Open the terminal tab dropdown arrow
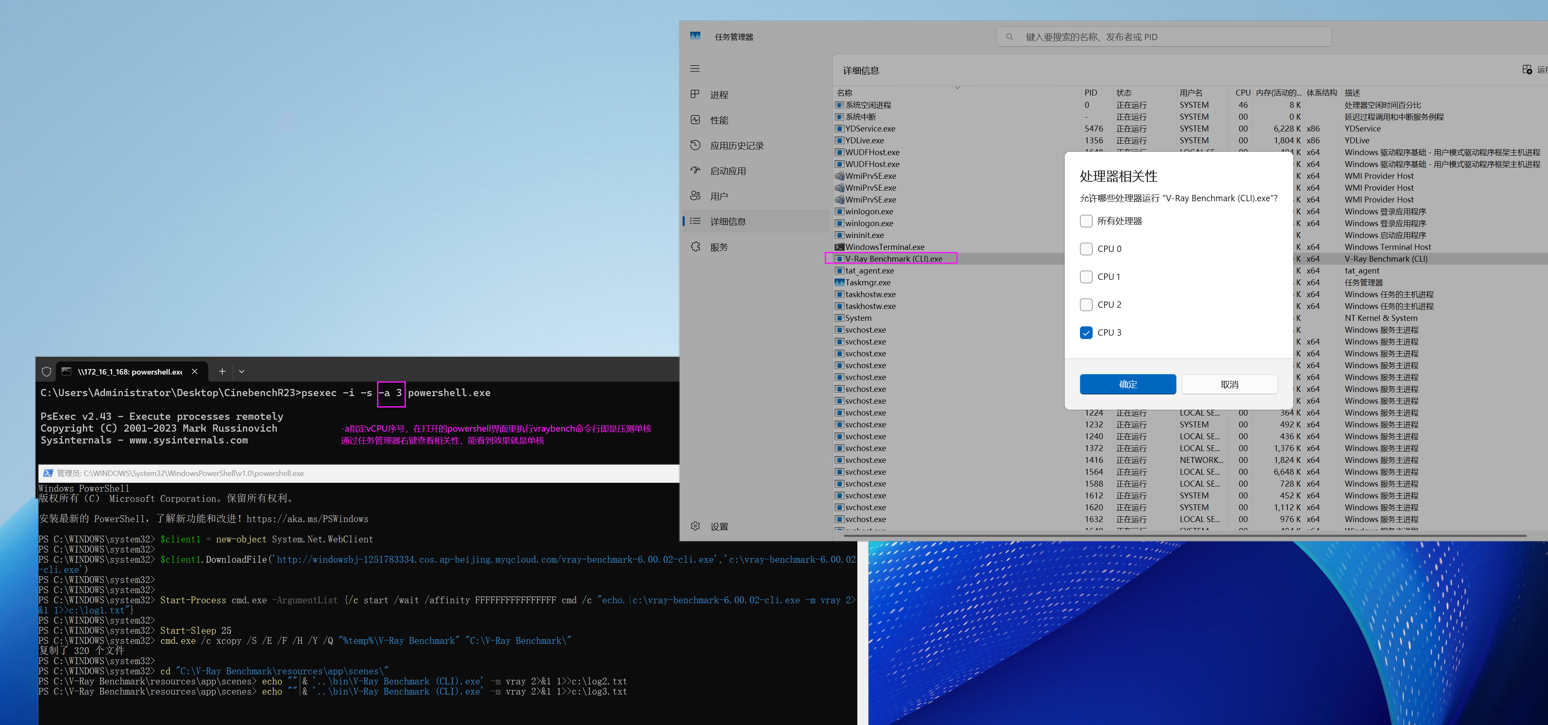 click(x=242, y=372)
